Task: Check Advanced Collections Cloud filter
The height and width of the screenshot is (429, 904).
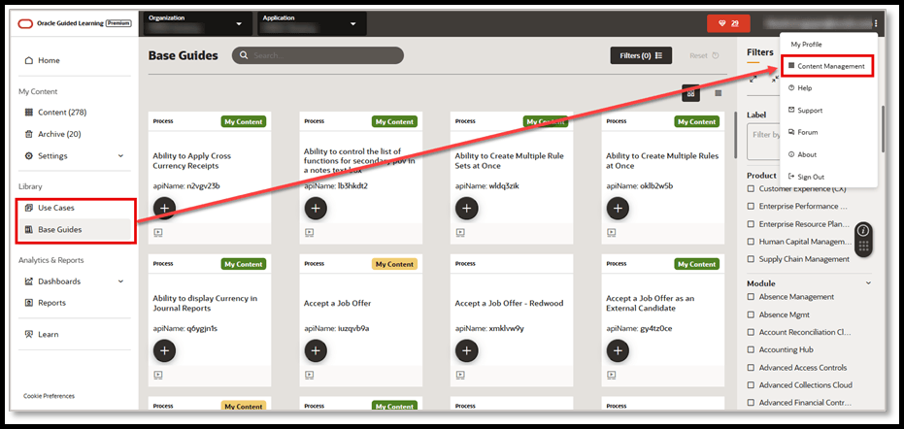Action: (x=751, y=384)
